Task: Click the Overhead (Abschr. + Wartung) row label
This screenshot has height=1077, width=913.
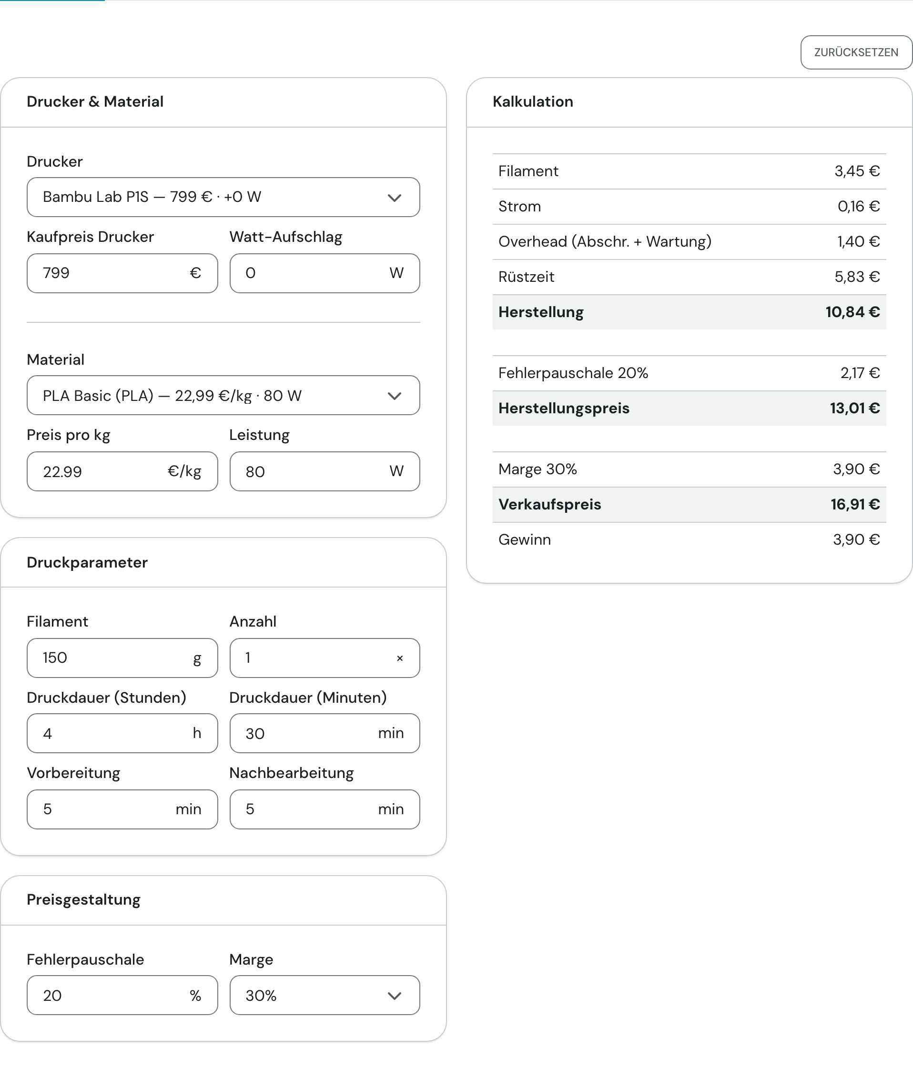Action: [x=605, y=241]
